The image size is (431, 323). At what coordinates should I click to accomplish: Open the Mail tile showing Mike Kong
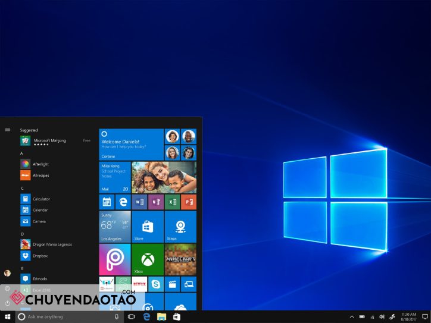(115, 177)
